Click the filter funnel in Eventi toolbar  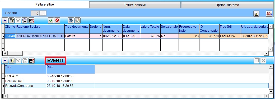coord(18,61)
